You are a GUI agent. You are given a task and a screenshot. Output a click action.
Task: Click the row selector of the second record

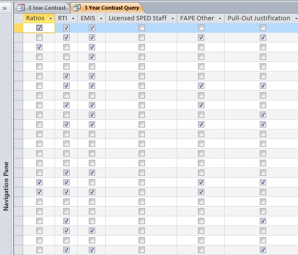18,38
